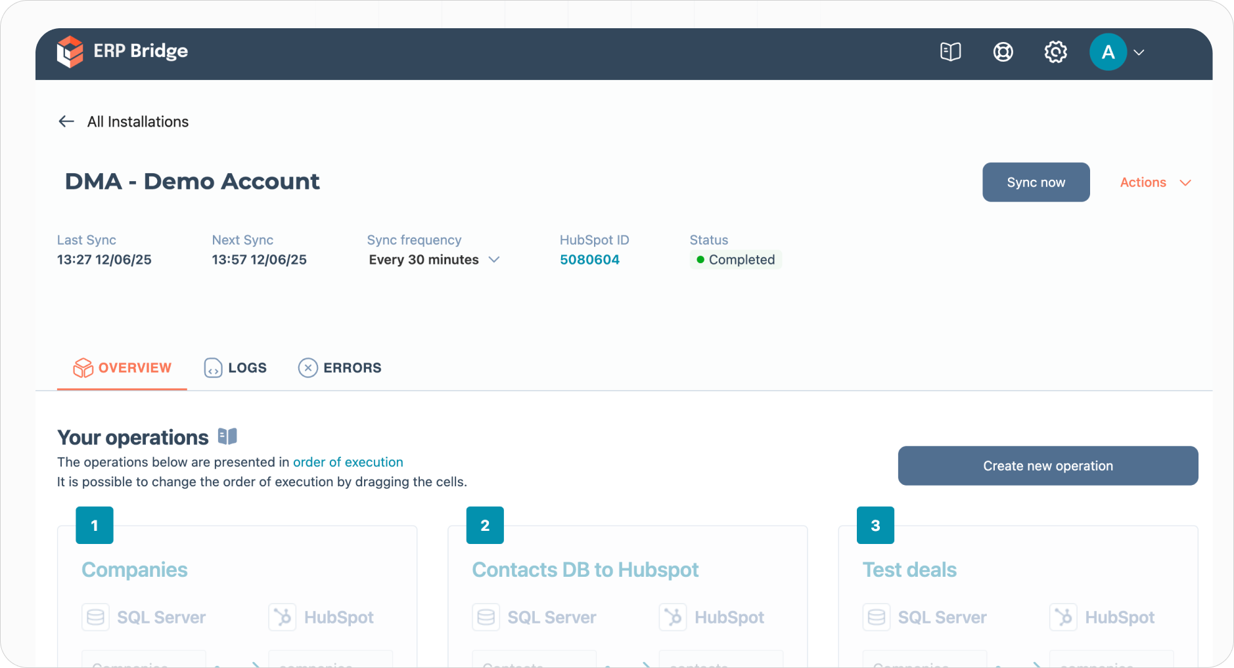Open HubSpot ID 5080604 link
This screenshot has height=668, width=1234.
589,260
